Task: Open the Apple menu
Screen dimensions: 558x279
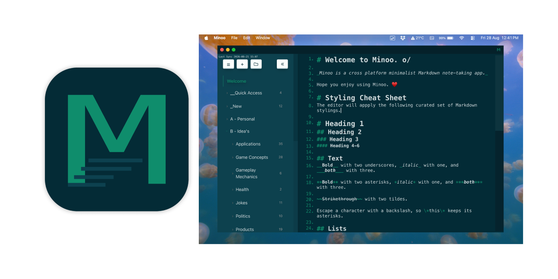Action: [206, 38]
